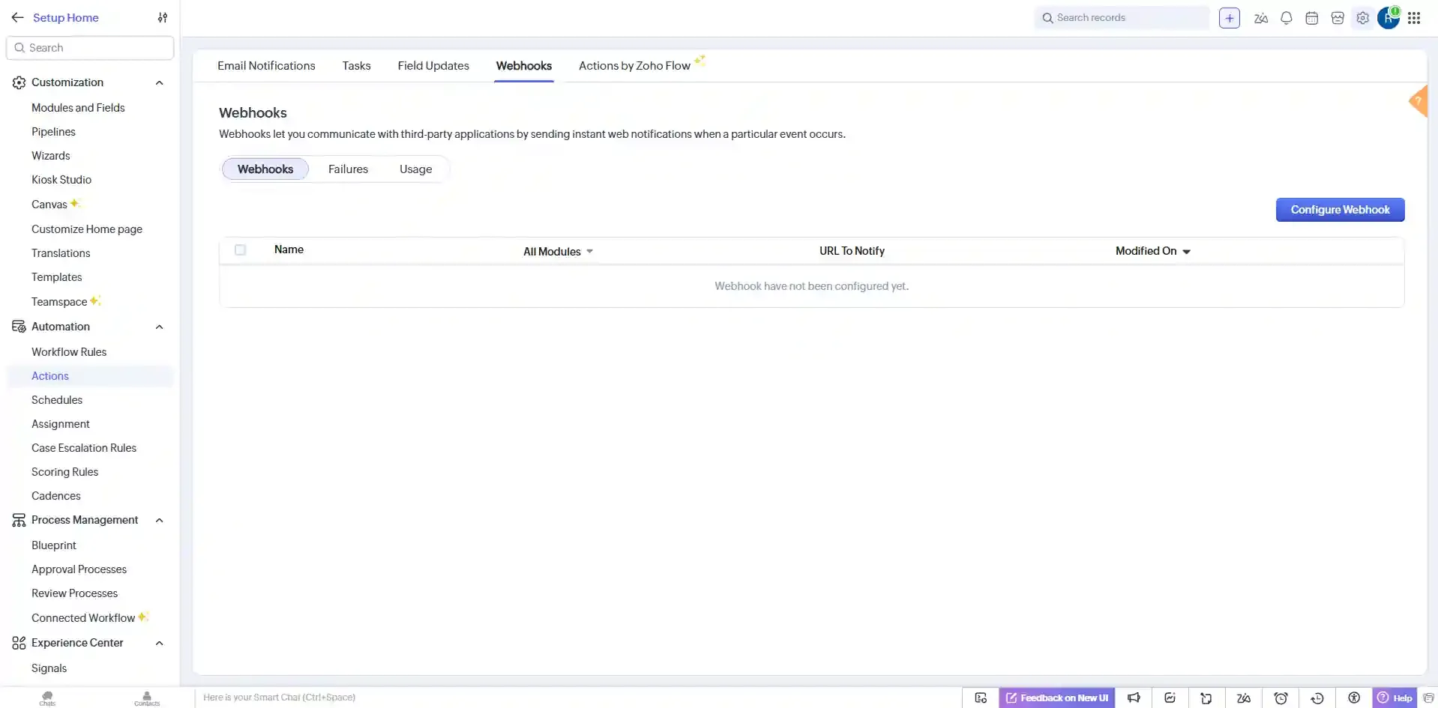This screenshot has width=1438, height=708.
Task: Switch to the Failures sub-tab
Action: click(348, 169)
